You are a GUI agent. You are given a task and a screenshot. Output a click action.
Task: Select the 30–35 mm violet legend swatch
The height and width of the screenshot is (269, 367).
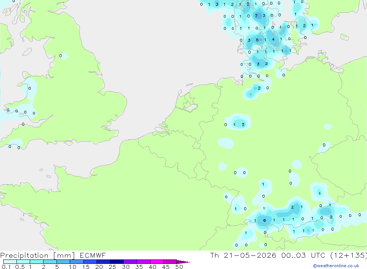pos(130,262)
